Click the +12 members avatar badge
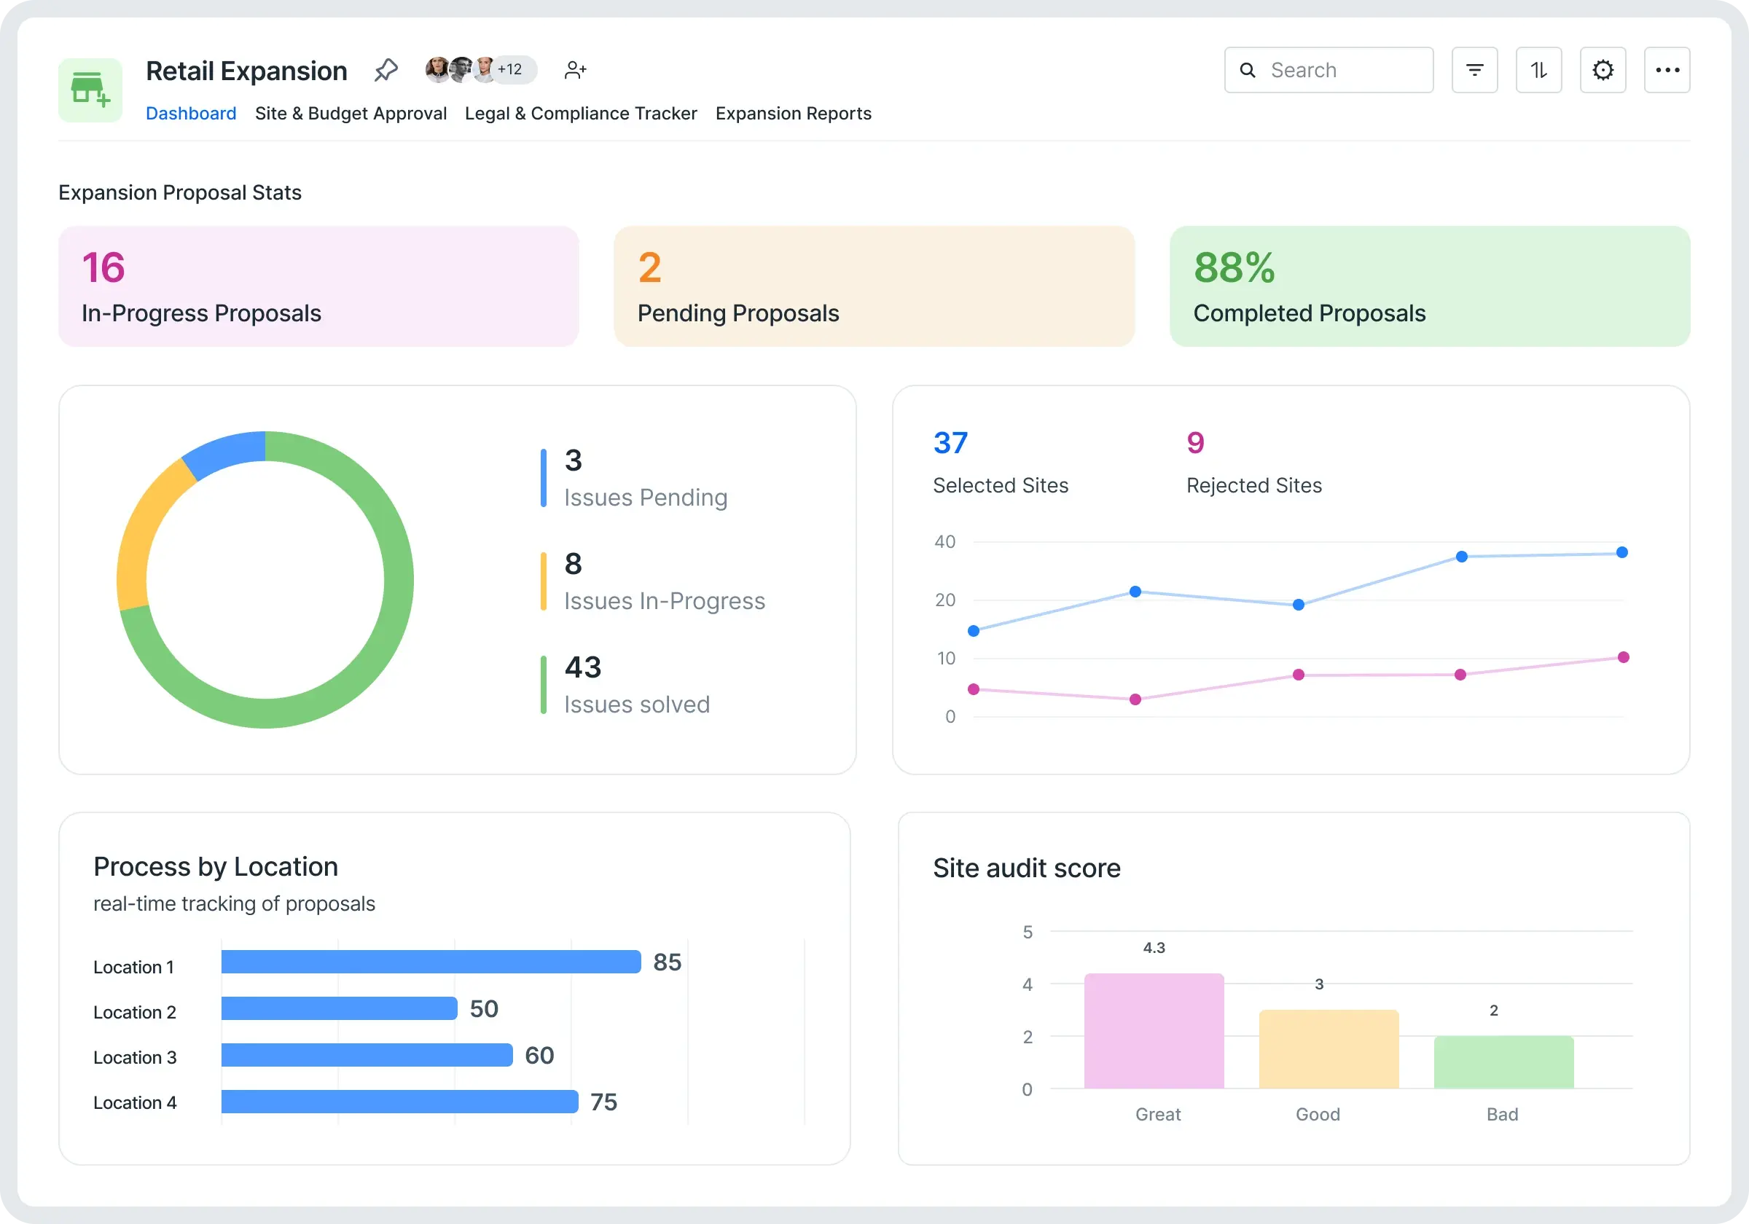The image size is (1749, 1224). pos(510,69)
